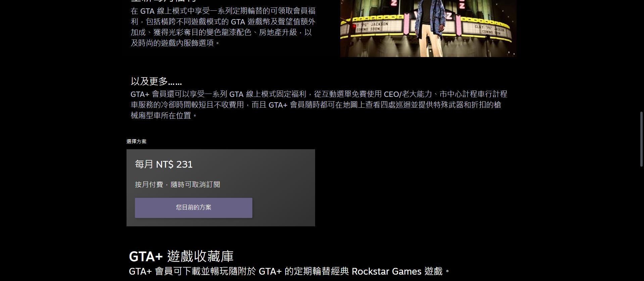Click description line about Rockstar Games 遊戲
Image resolution: width=644 pixels, height=281 pixels.
pos(290,271)
